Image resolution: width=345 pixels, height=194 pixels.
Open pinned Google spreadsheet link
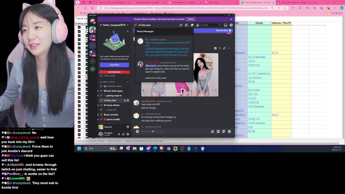168,49
